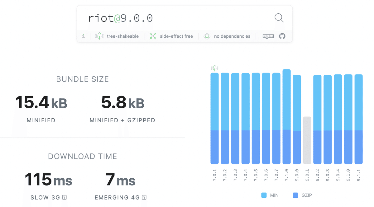Select the 7.0.6 version bar

pyautogui.click(x=266, y=118)
